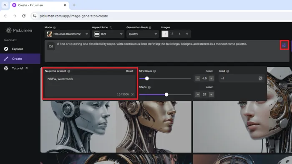Decrease Steps with minus button

point(198,95)
